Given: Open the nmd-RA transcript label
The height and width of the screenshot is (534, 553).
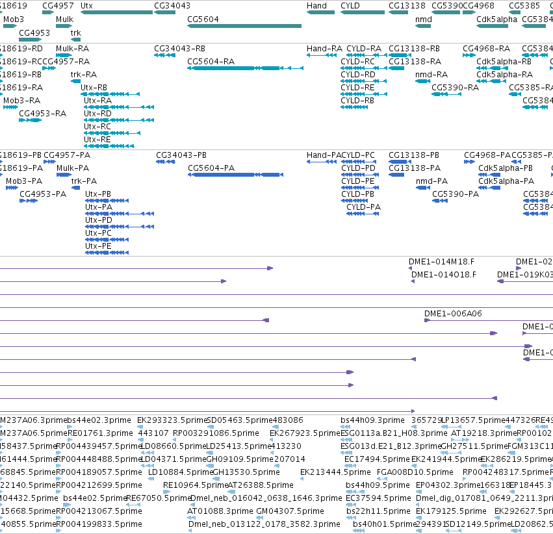Looking at the screenshot, I should pyautogui.click(x=431, y=74).
